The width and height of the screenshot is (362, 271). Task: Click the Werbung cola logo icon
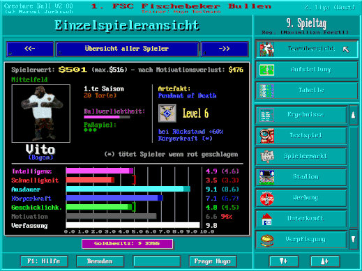(x=266, y=199)
